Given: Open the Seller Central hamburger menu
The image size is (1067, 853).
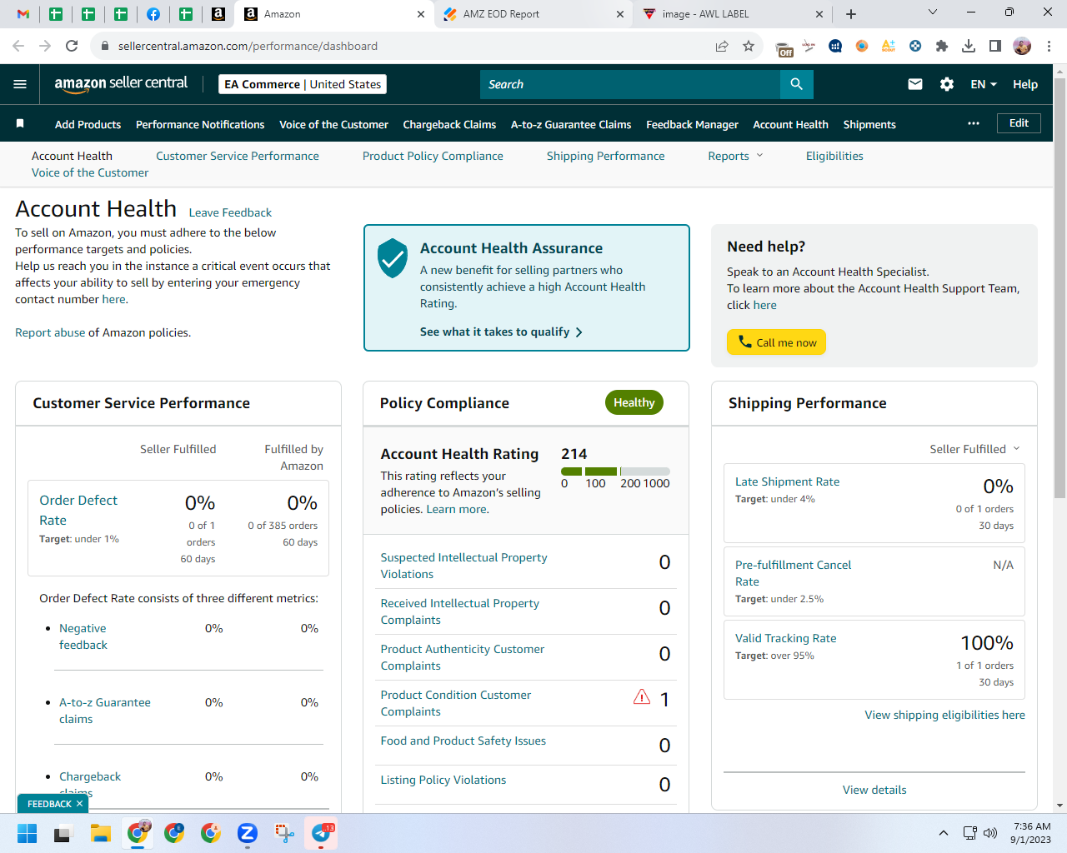Looking at the screenshot, I should click(x=20, y=84).
